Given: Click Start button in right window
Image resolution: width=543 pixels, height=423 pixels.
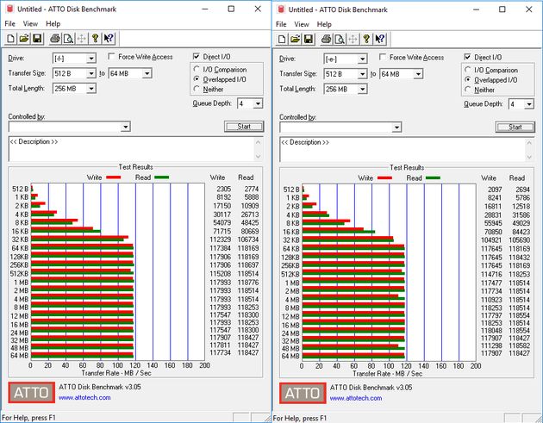Looking at the screenshot, I should click(x=515, y=127).
